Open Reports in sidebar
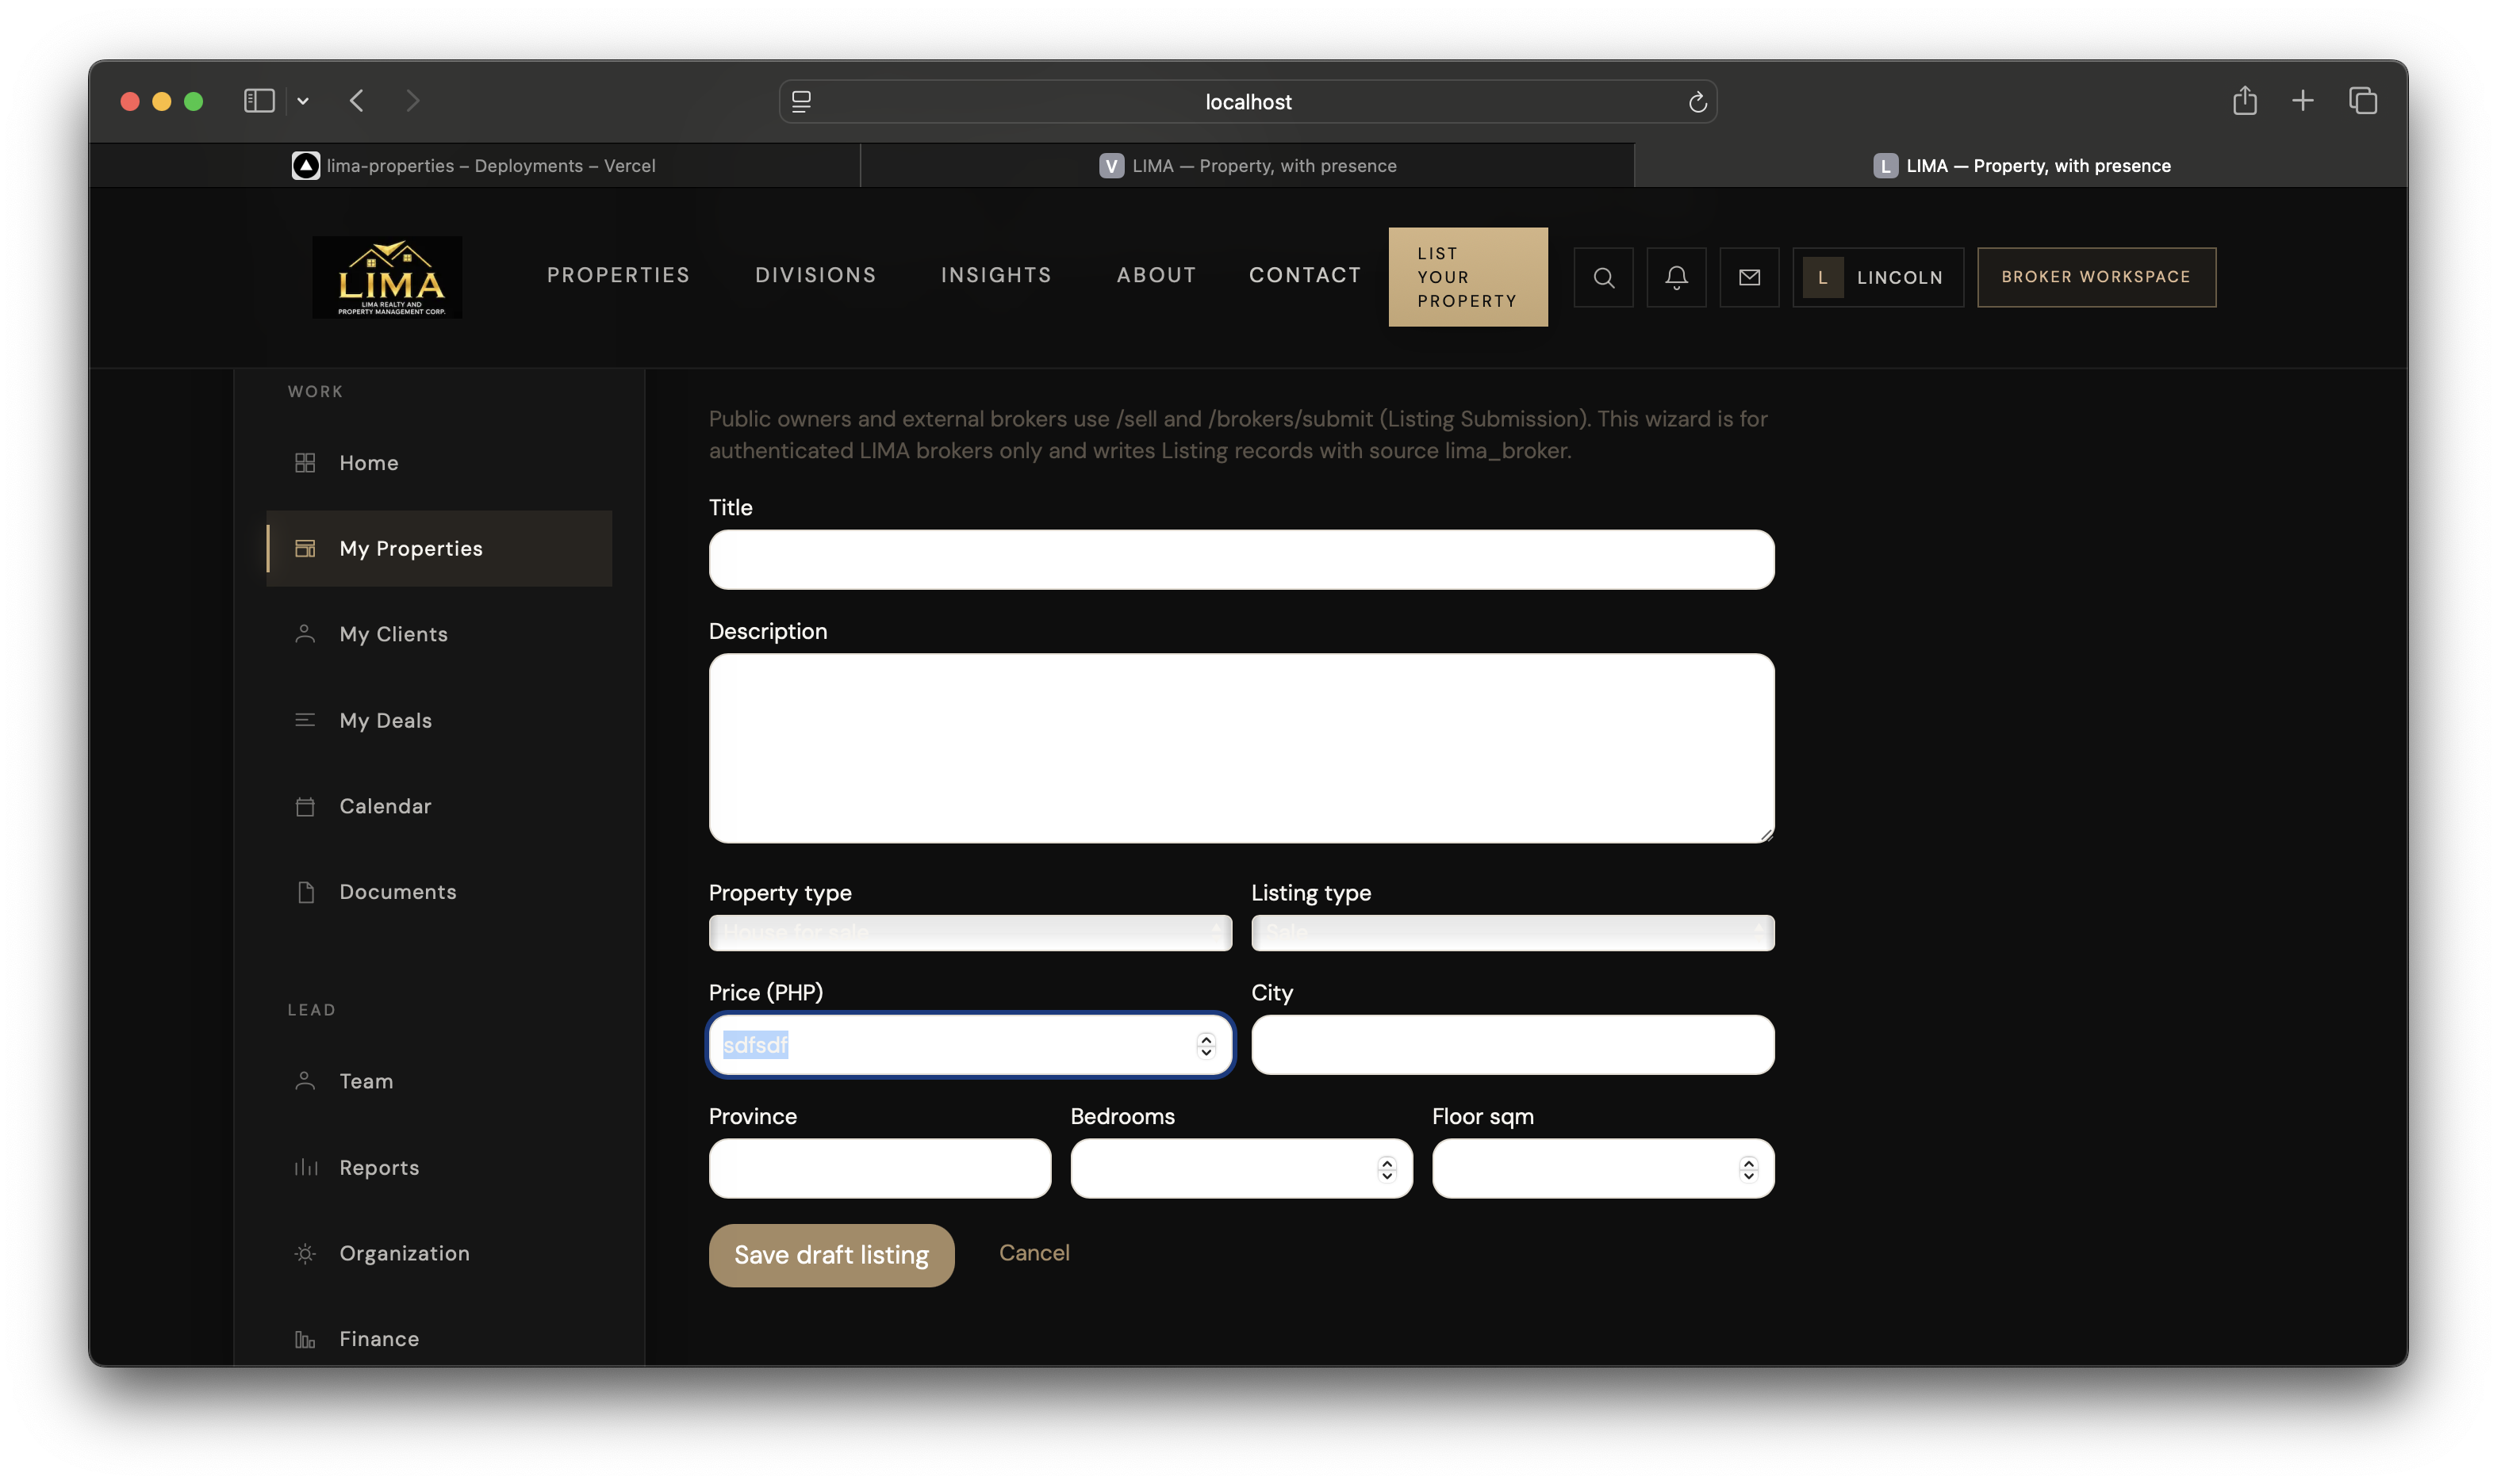Screen dimensions: 2497x1484 [x=439, y=1167]
